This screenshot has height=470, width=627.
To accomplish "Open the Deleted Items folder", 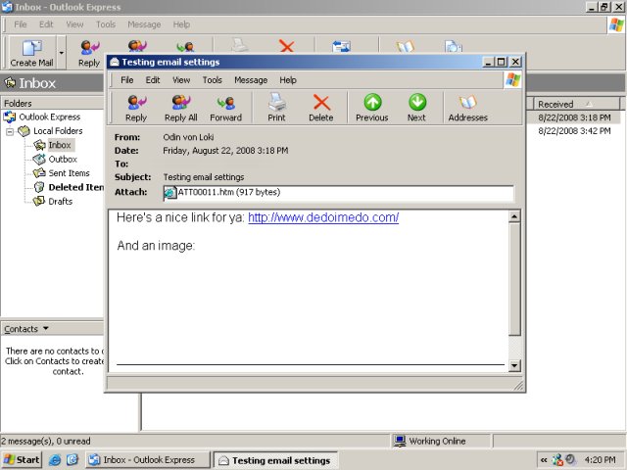I will point(76,187).
